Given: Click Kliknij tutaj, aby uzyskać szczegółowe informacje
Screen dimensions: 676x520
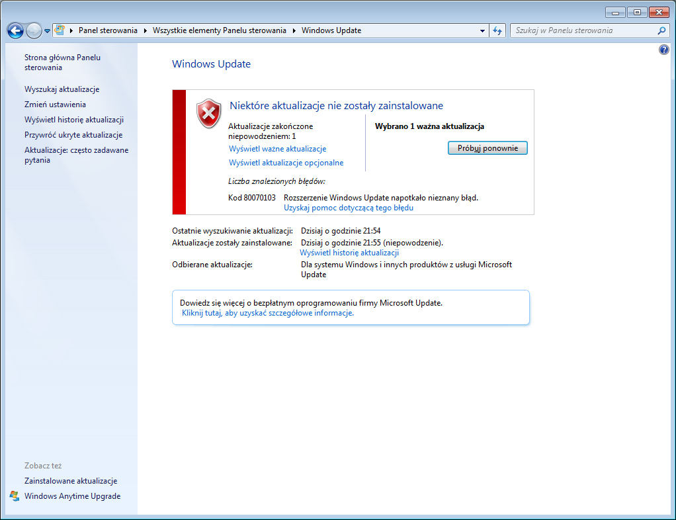Looking at the screenshot, I should (268, 313).
